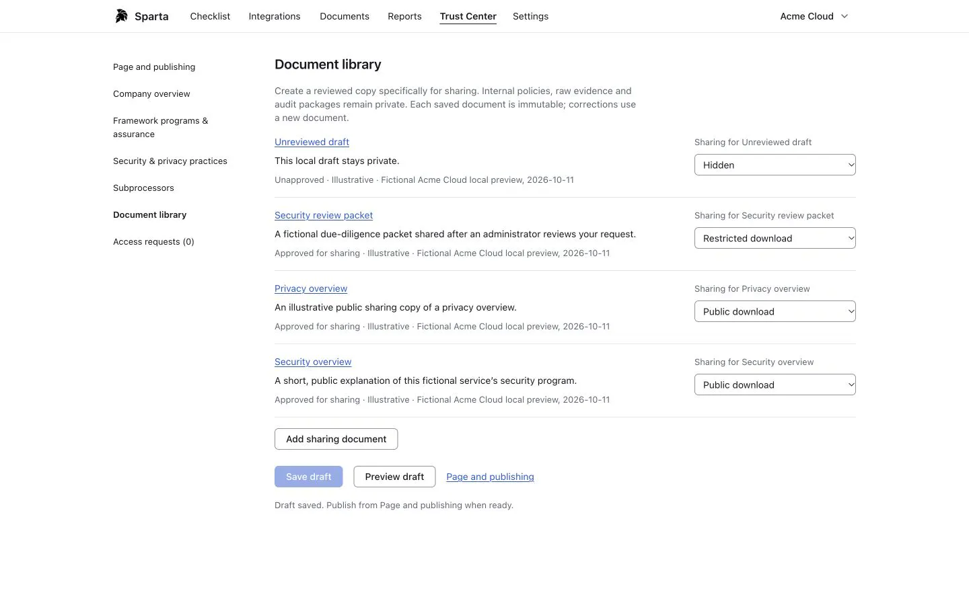
Task: Follow the Page and publishing link beside Preview draft
Action: tap(490, 477)
